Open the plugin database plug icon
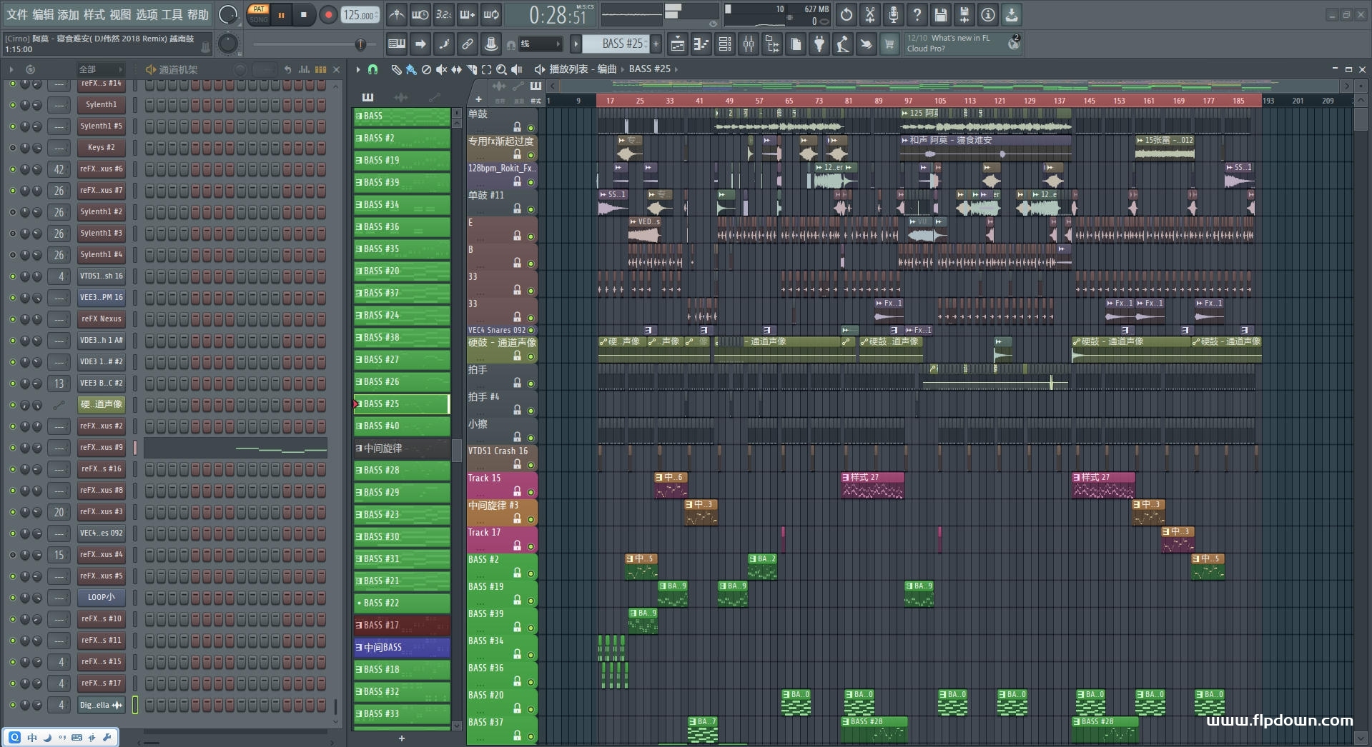Viewport: 1372px width, 747px height. tap(819, 44)
